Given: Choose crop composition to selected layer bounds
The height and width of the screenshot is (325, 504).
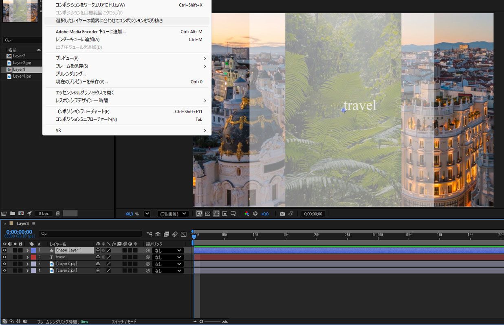Looking at the screenshot, I should pyautogui.click(x=127, y=20).
